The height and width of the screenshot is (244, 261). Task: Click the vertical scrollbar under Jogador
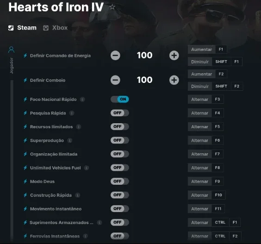point(12,160)
